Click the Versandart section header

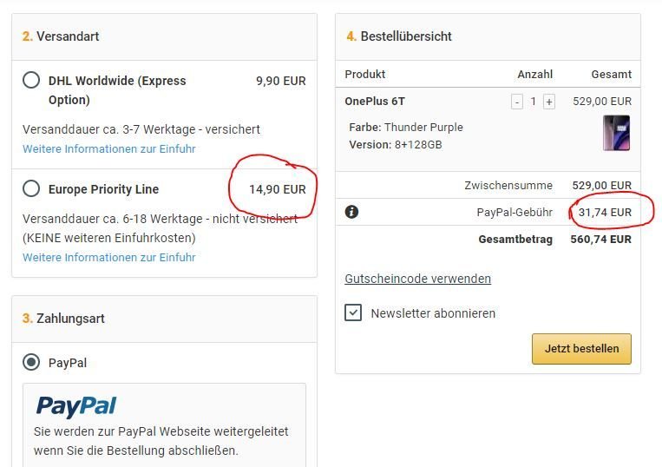(61, 36)
